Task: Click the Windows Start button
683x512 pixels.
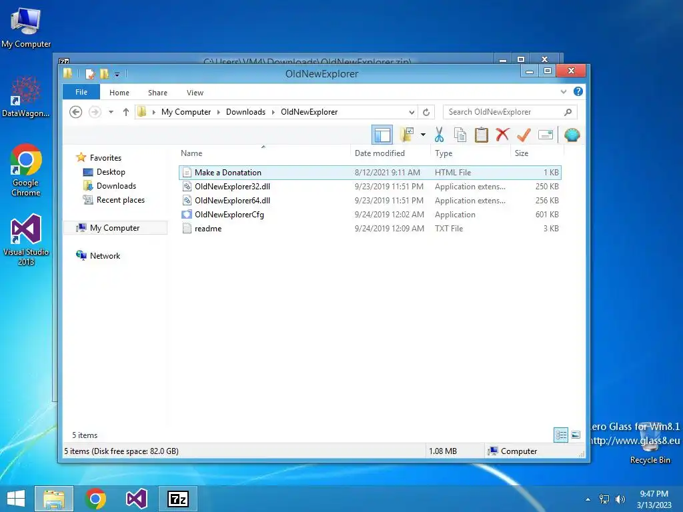Action: [x=16, y=499]
